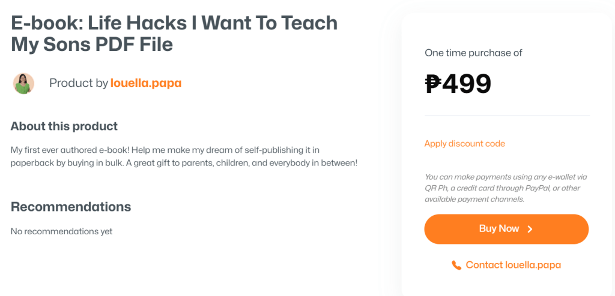615x296 pixels.
Task: Open the Contact louella.papa link
Action: 513,265
